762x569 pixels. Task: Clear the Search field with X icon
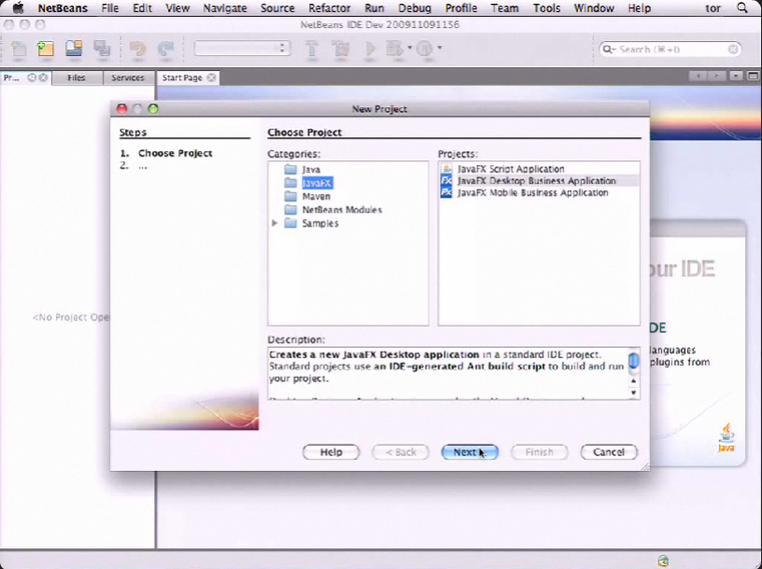733,49
